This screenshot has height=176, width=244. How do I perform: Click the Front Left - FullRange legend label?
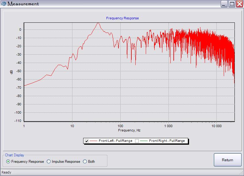pos(115,141)
